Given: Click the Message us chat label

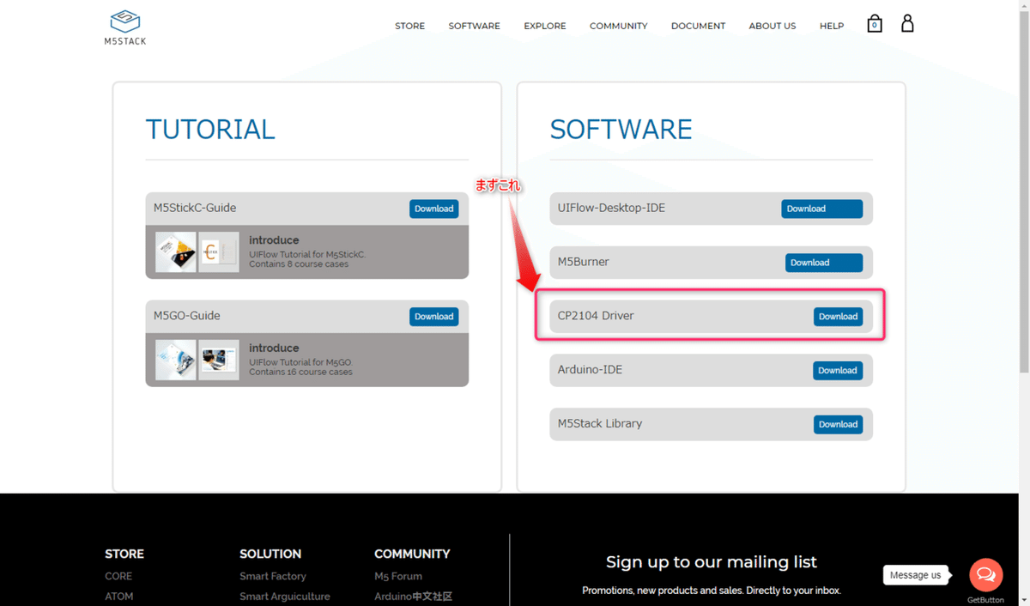Looking at the screenshot, I should coord(916,575).
